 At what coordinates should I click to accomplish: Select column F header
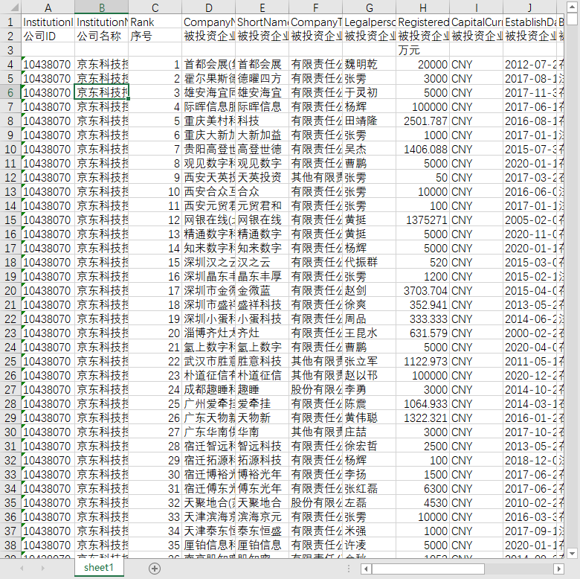[x=315, y=7]
